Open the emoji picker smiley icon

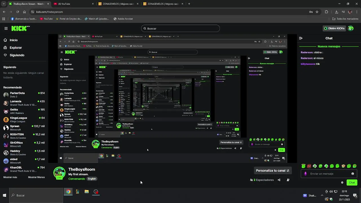click(353, 174)
